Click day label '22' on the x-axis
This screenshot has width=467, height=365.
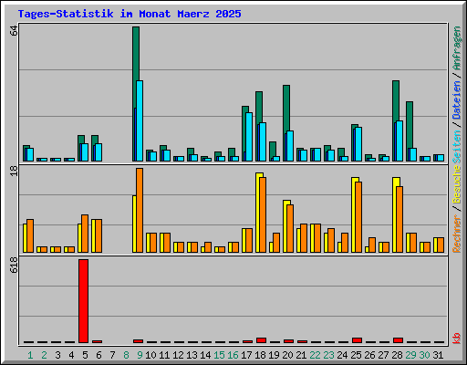pos(315,355)
